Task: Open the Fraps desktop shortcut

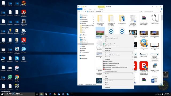Action: click(x=17, y=87)
